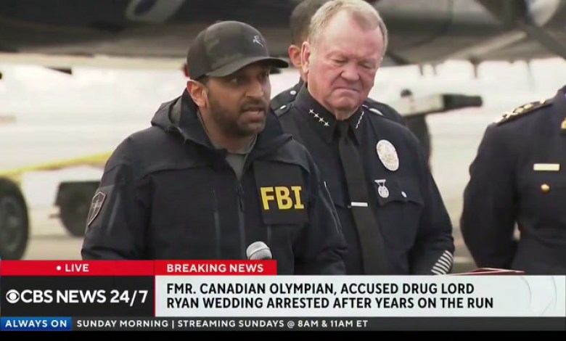This screenshot has width=566, height=341.
Task: Click the four stars on the chief's collar
Action: pos(319,118)
